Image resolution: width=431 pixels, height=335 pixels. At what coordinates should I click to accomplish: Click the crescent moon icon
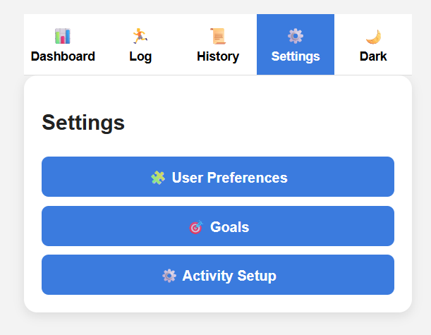[373, 36]
